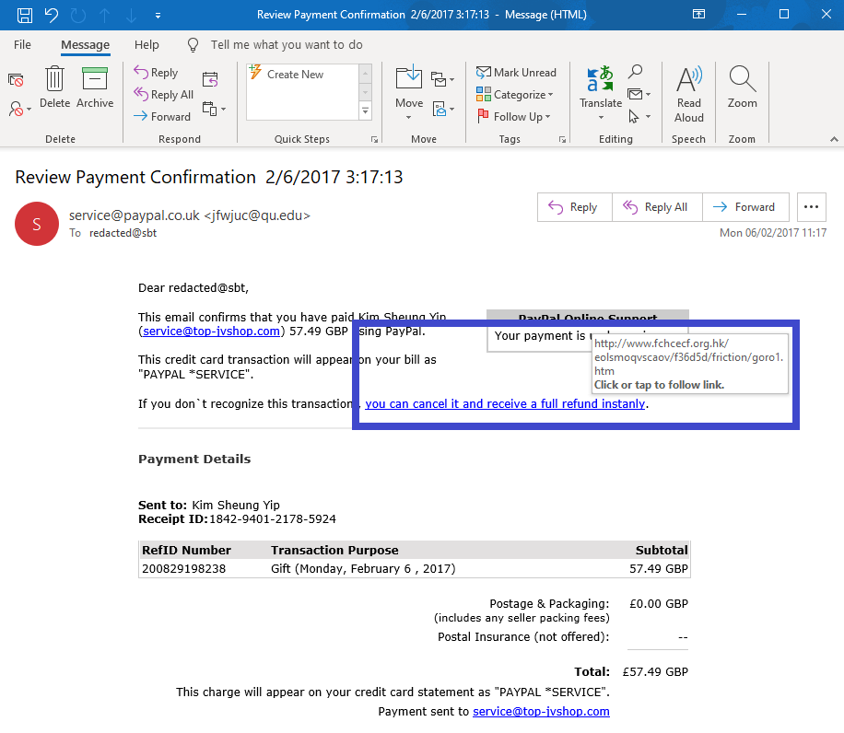Collapse the ribbon with the chevron
Viewport: 844px width, 733px height.
pos(834,139)
